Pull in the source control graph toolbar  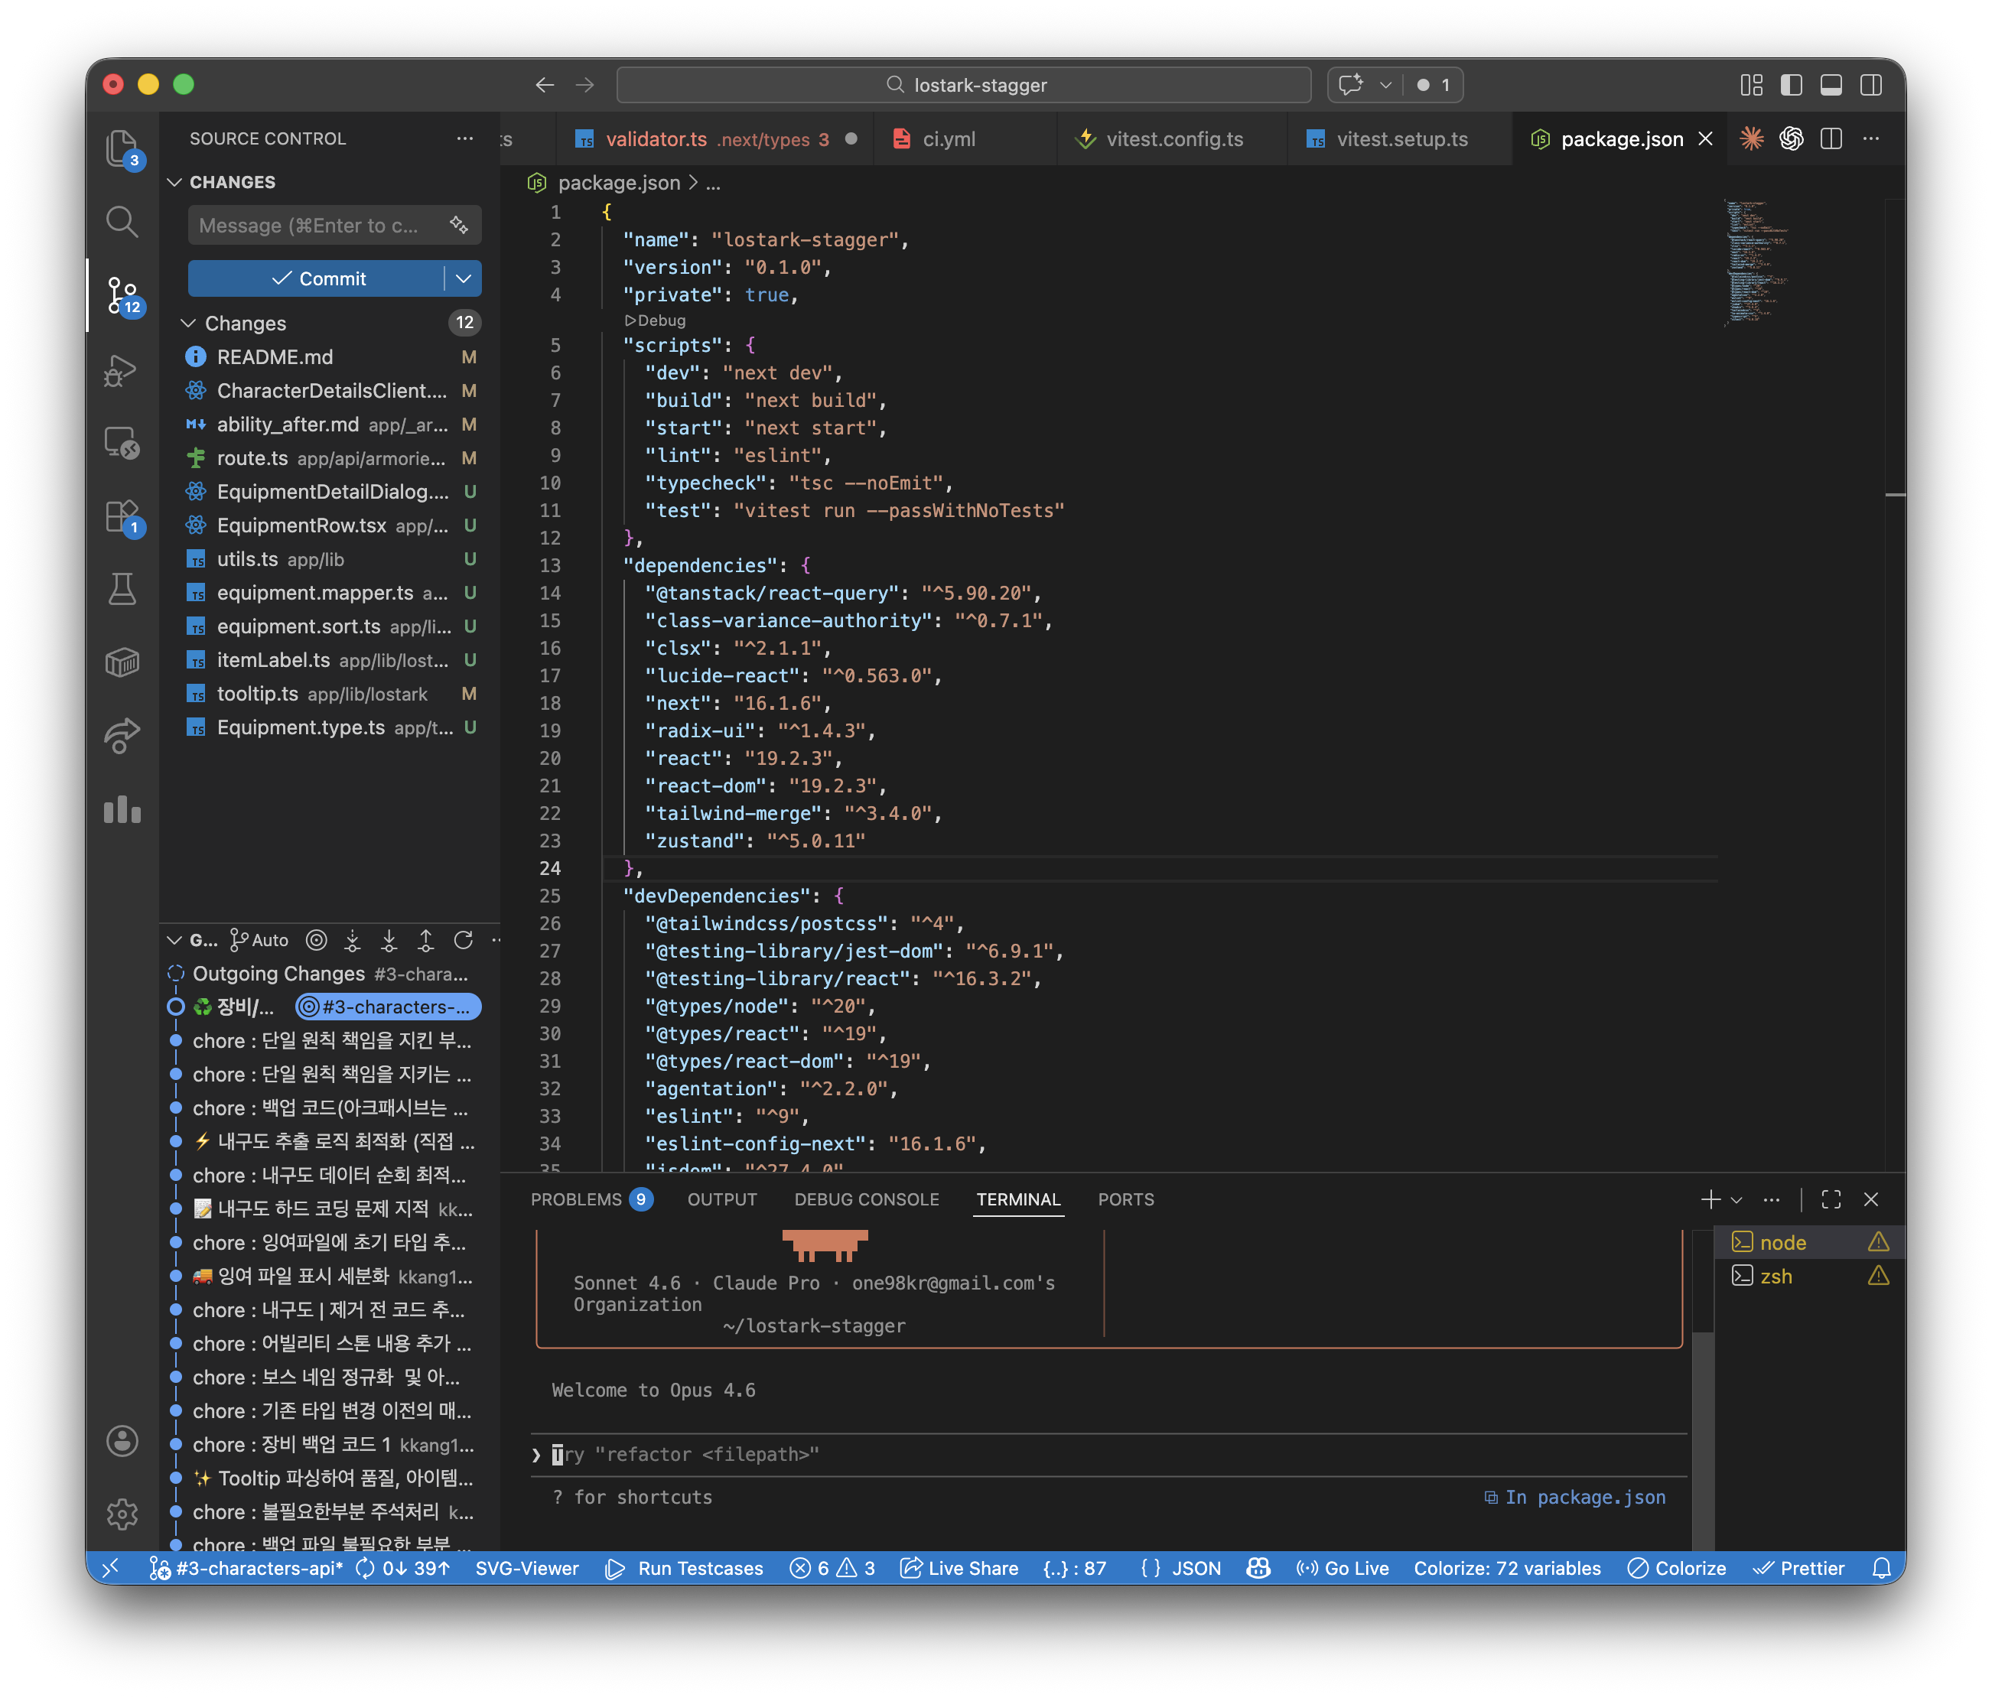click(389, 940)
